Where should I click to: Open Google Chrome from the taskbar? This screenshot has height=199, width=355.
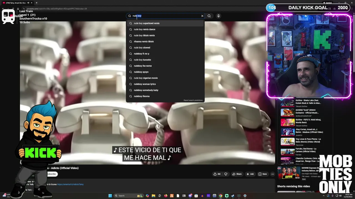click(220, 196)
